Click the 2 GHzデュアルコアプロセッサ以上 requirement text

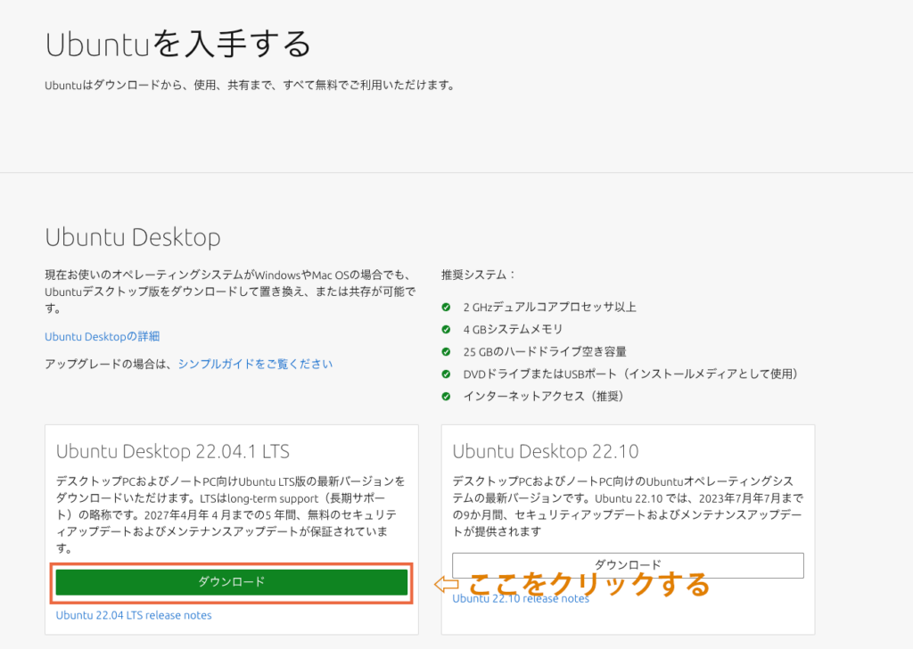click(x=549, y=308)
